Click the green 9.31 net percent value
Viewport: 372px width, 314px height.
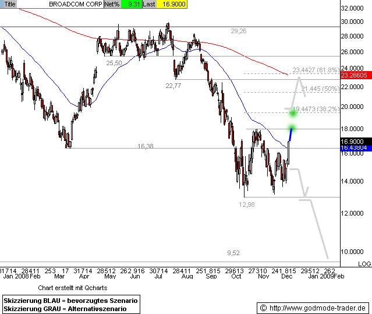tap(133, 3)
